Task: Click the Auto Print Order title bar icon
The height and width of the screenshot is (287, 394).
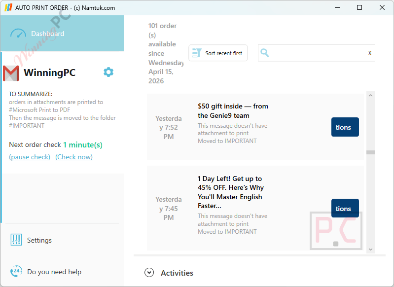Action: pos(8,7)
